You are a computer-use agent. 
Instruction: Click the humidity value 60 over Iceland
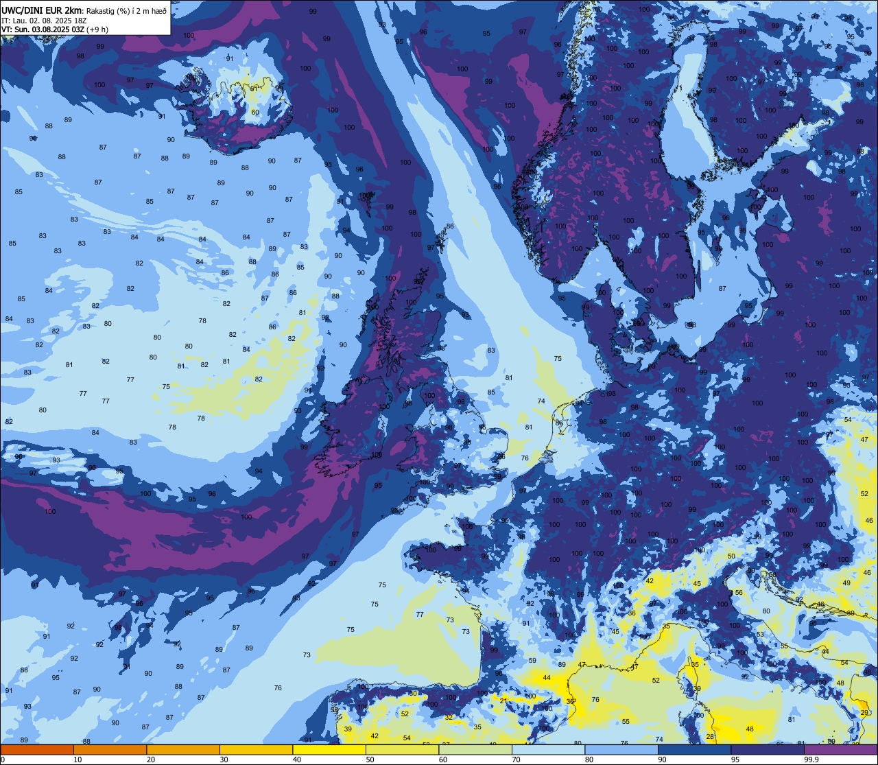tap(255, 112)
